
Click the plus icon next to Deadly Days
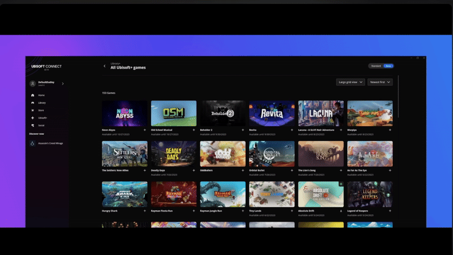[194, 171]
